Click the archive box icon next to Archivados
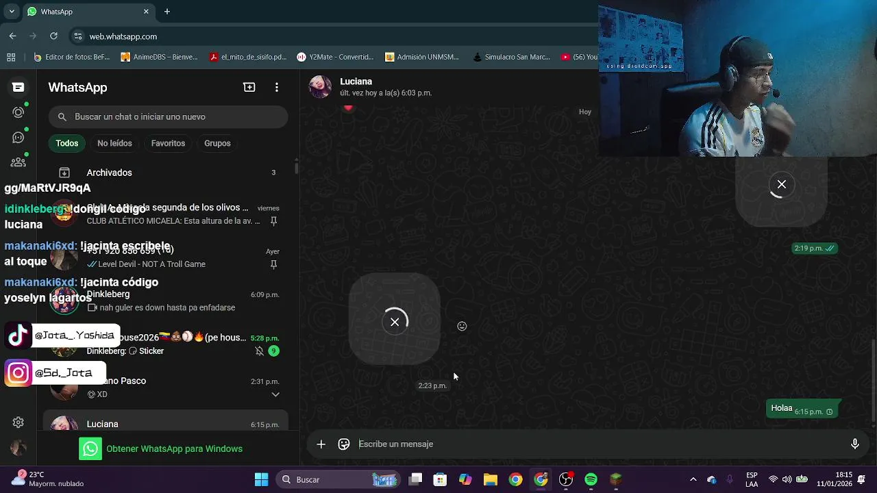Image resolution: width=877 pixels, height=493 pixels. point(64,173)
